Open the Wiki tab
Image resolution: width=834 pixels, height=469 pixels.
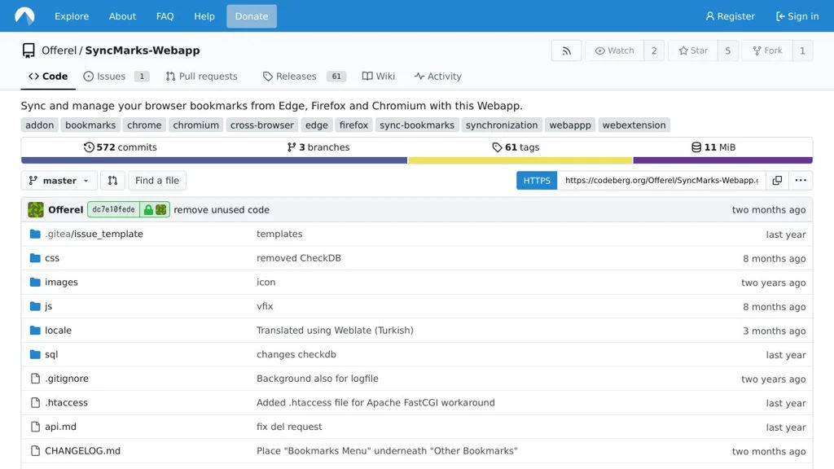click(x=379, y=77)
